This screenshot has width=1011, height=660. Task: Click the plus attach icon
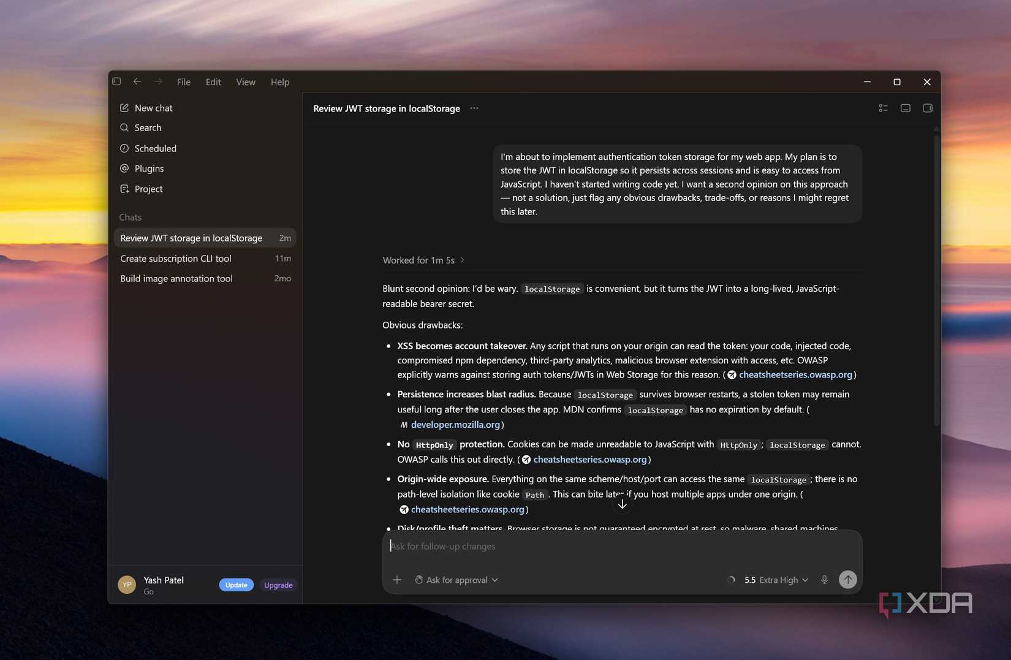pos(397,580)
